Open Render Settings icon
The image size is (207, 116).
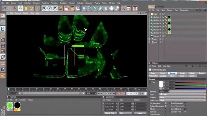tap(78, 8)
